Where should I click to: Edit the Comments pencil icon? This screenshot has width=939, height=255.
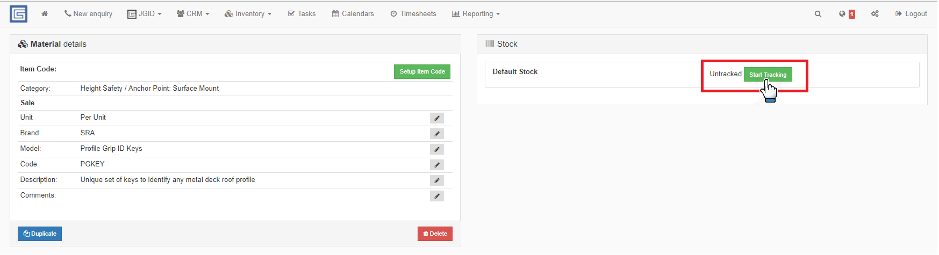437,196
